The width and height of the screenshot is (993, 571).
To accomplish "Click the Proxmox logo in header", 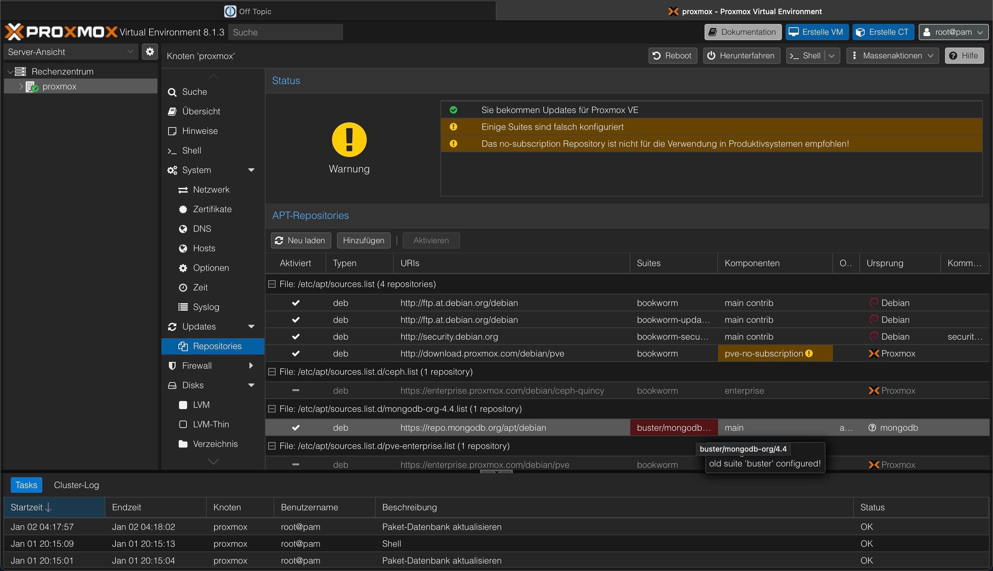I will click(61, 32).
